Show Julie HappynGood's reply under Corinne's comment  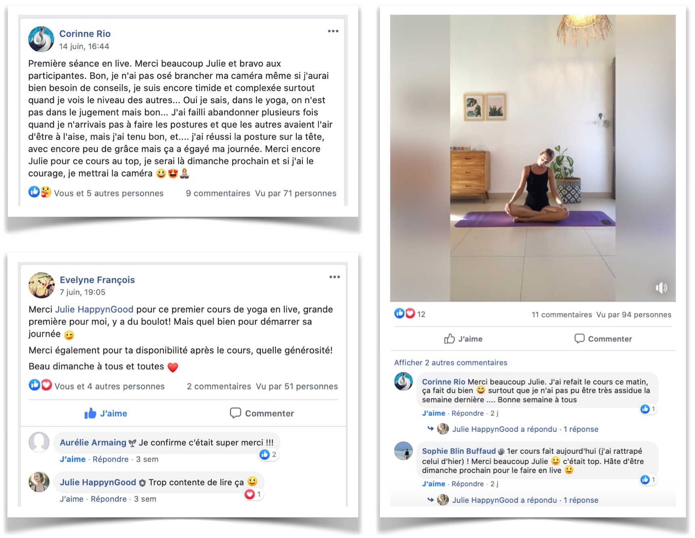518,429
